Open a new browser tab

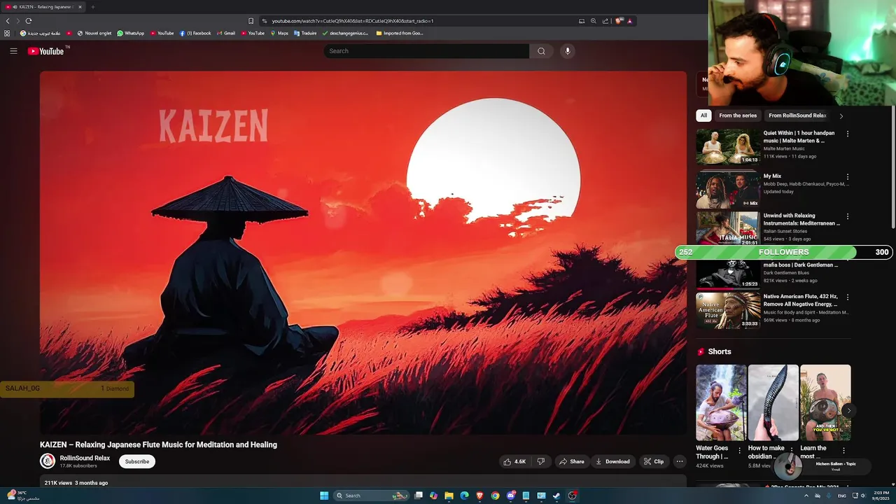(x=92, y=7)
